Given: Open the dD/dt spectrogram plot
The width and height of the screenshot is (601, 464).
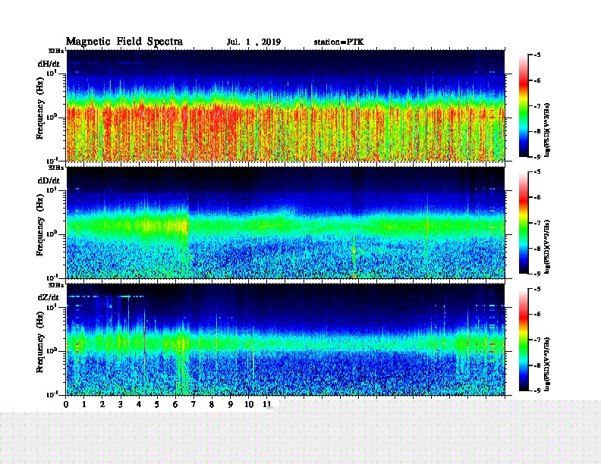Looking at the screenshot, I should [285, 222].
